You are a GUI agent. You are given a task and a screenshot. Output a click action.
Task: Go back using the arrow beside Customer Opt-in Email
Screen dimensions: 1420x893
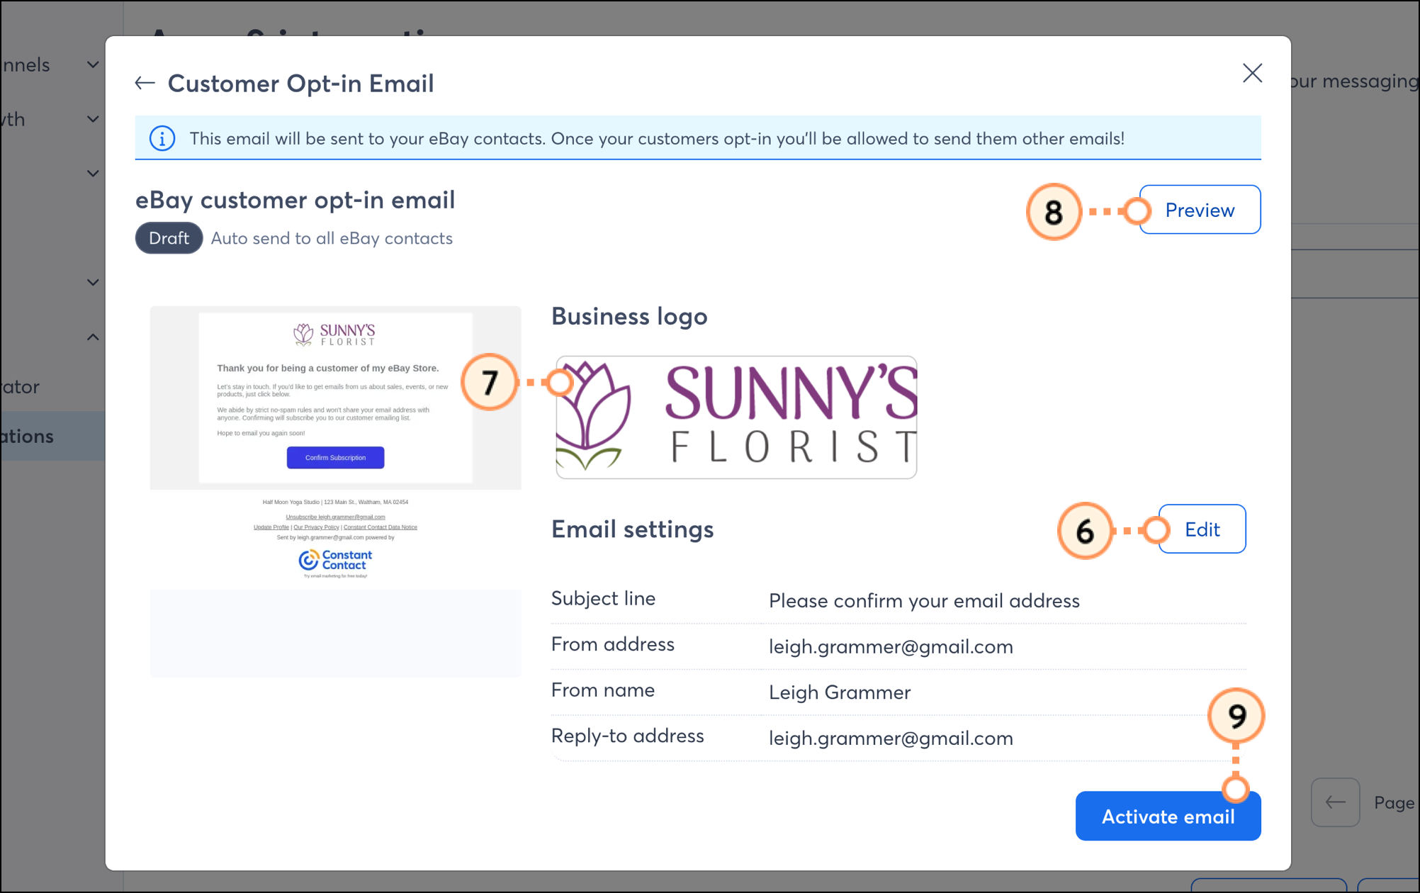click(x=145, y=84)
